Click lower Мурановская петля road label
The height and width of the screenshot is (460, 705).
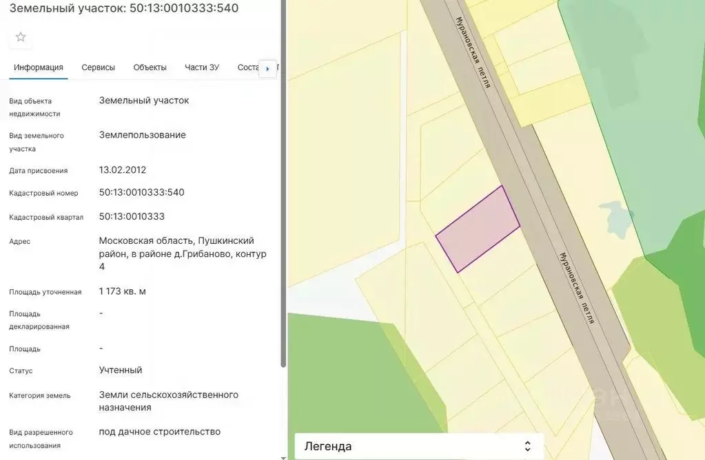576,288
